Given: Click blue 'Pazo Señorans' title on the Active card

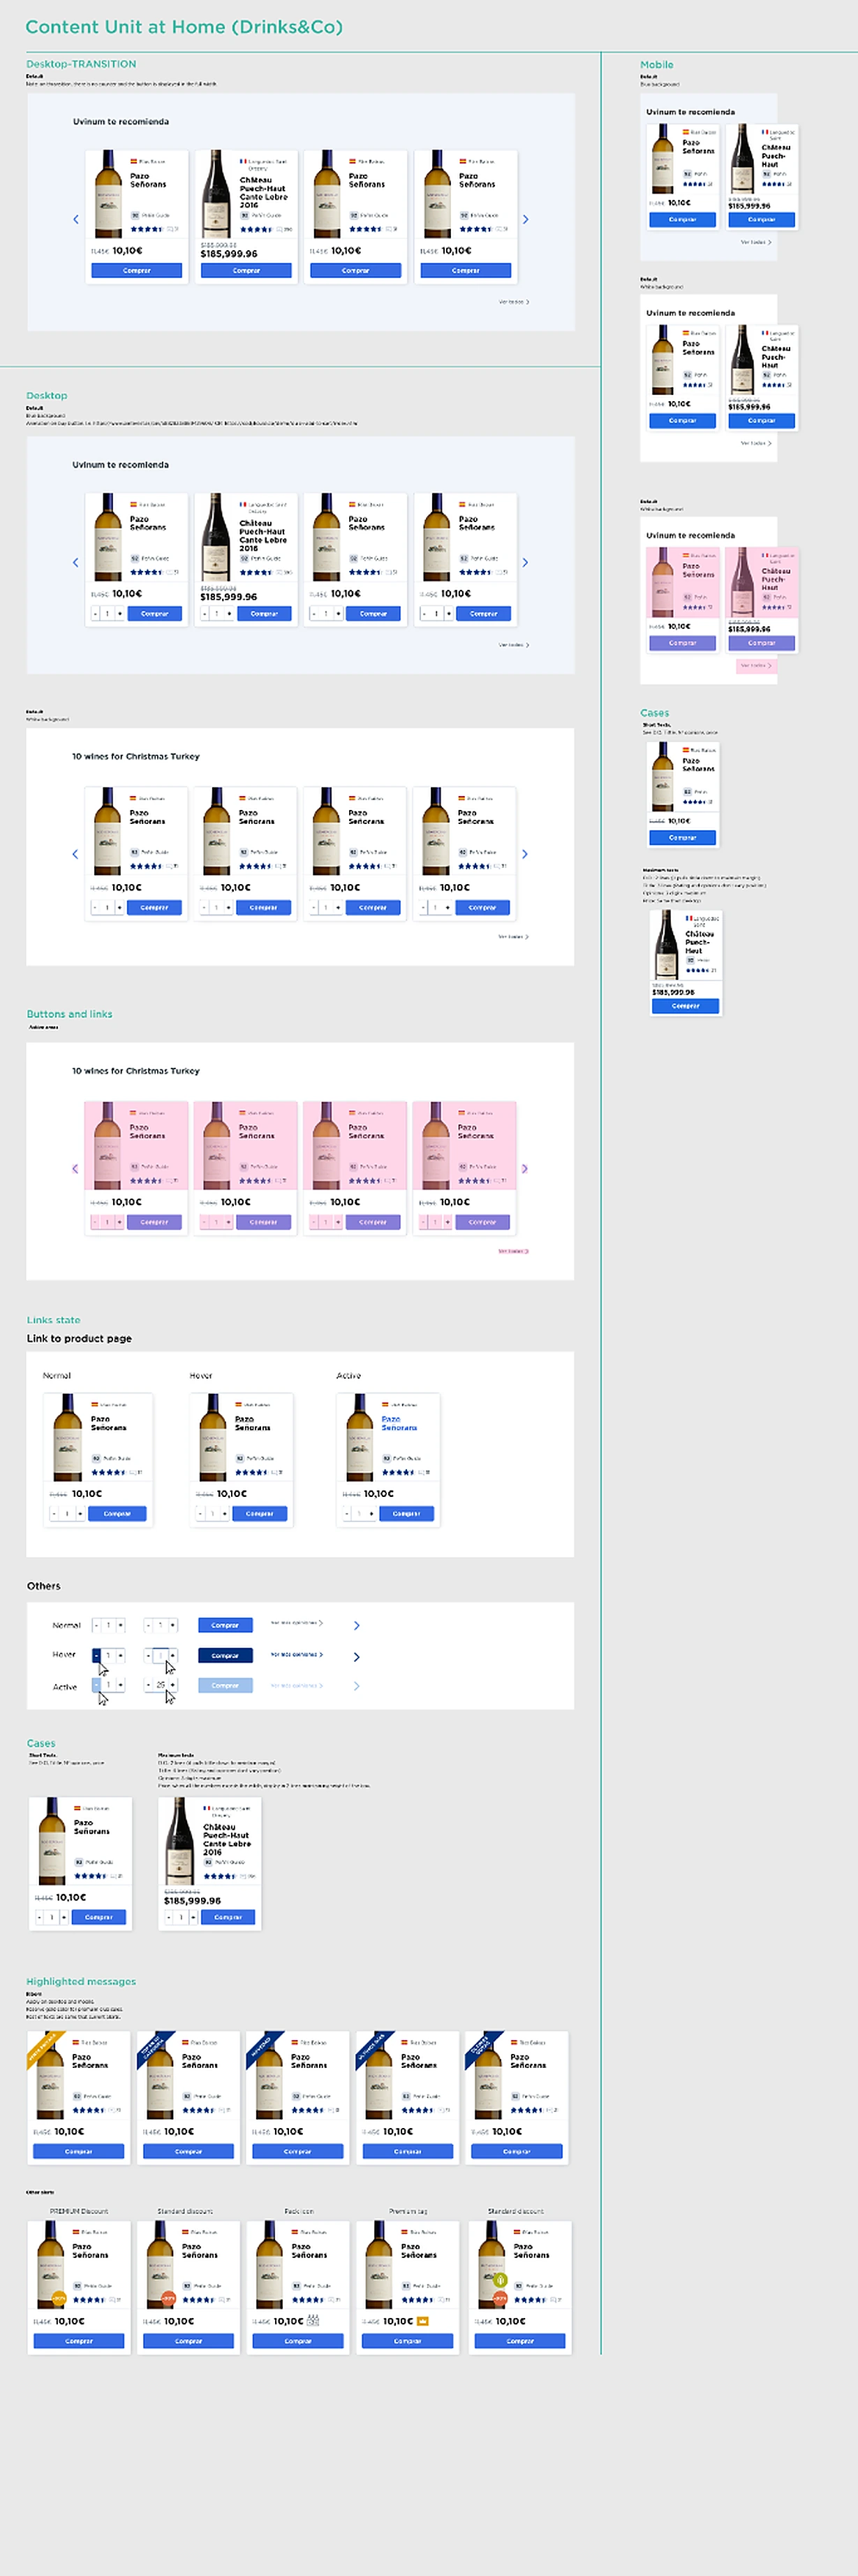Looking at the screenshot, I should 399,1423.
